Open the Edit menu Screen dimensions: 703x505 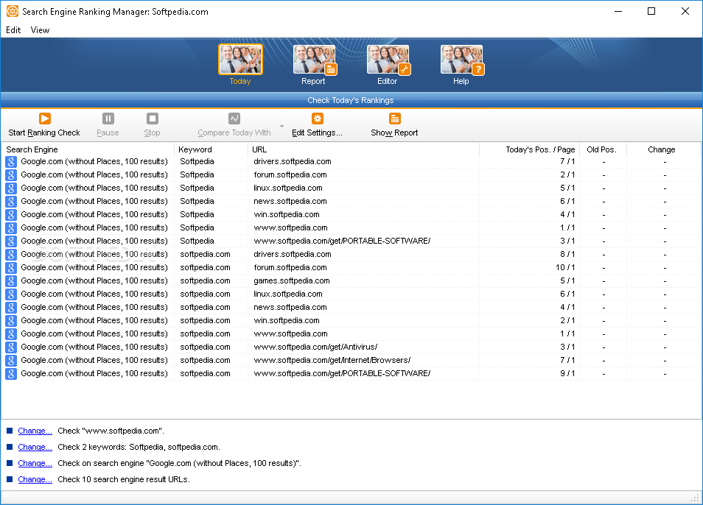13,30
